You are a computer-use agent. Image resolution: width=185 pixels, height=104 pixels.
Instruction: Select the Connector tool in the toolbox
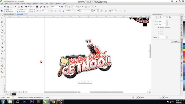click(x=2, y=54)
